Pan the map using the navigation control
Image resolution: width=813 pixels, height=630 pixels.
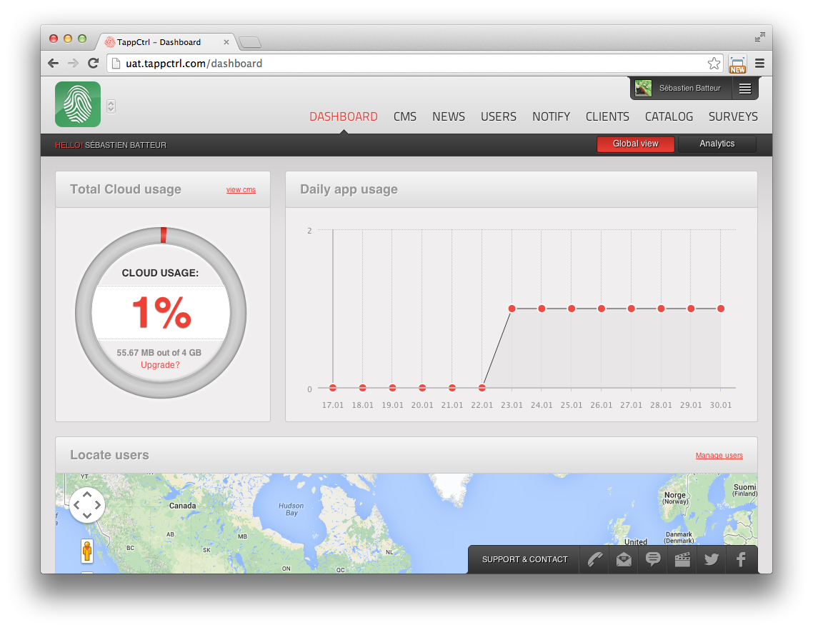pyautogui.click(x=87, y=505)
